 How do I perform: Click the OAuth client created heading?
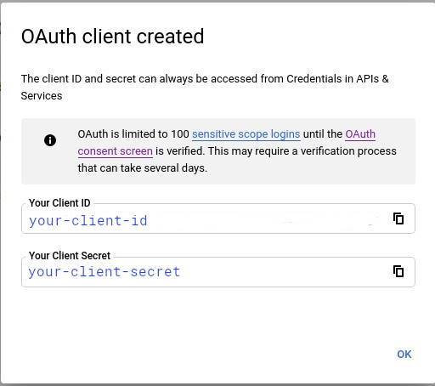[113, 37]
